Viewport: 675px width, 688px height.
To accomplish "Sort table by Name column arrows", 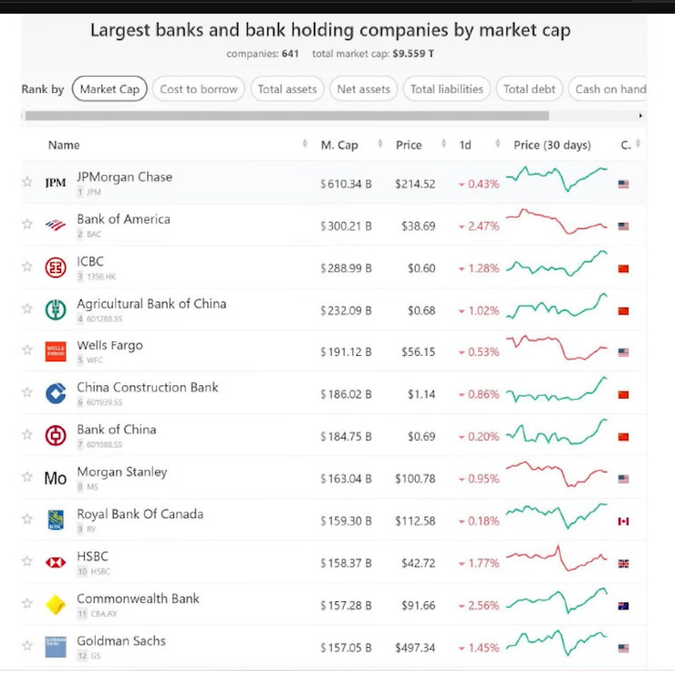I will point(305,143).
